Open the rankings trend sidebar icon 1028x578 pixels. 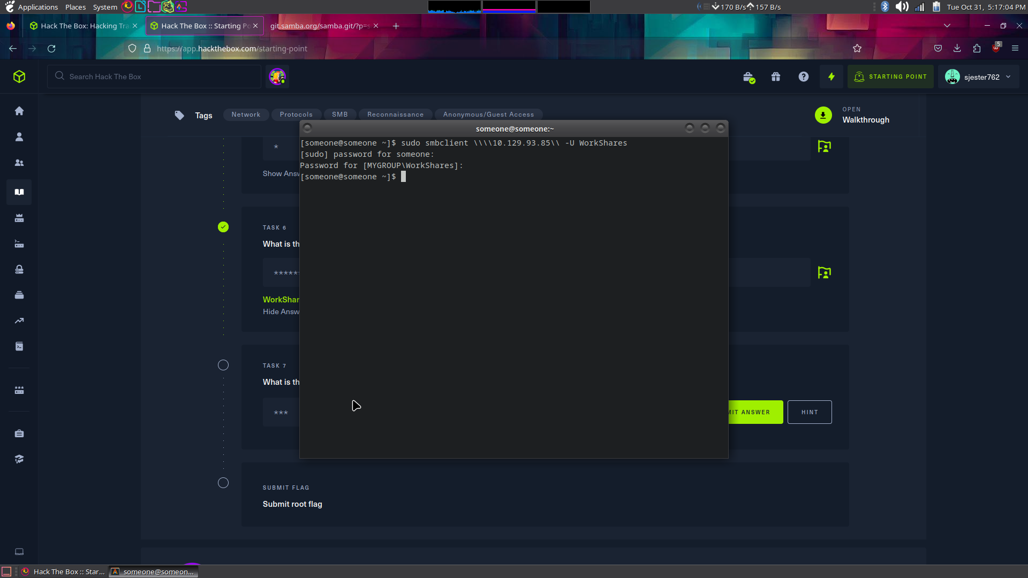(19, 321)
